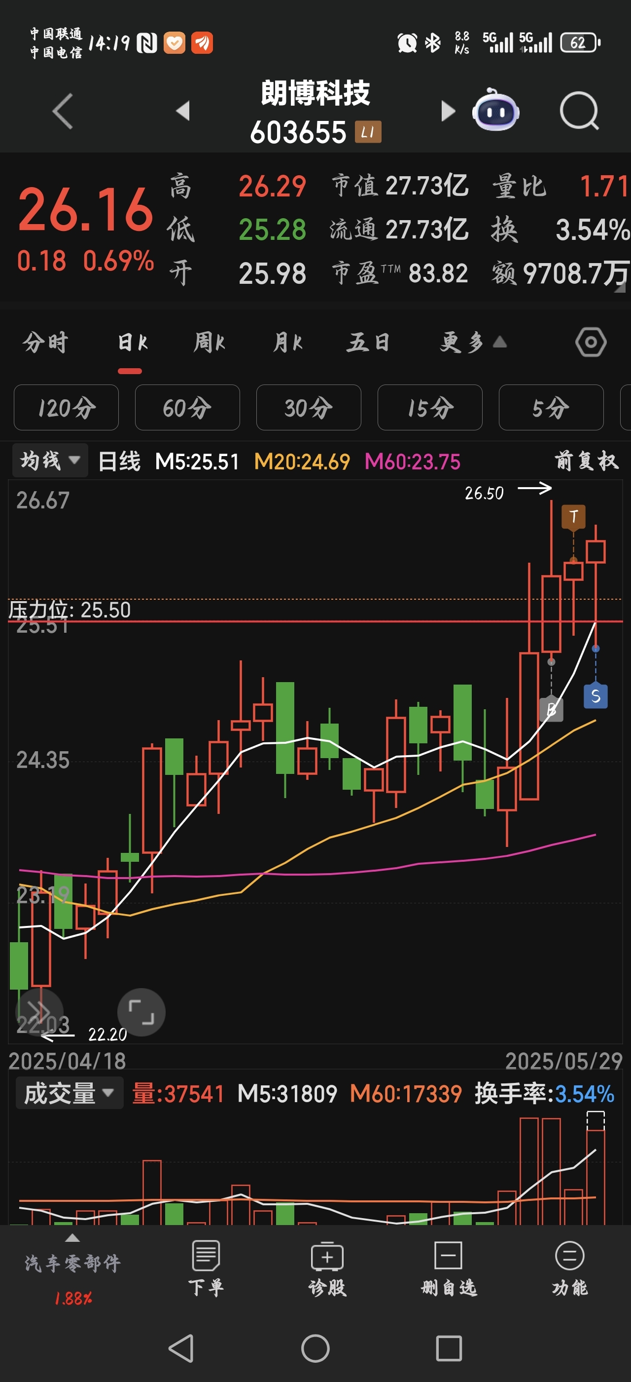Select the 分时 intraday tab
Image resolution: width=631 pixels, height=1382 pixels.
point(45,342)
